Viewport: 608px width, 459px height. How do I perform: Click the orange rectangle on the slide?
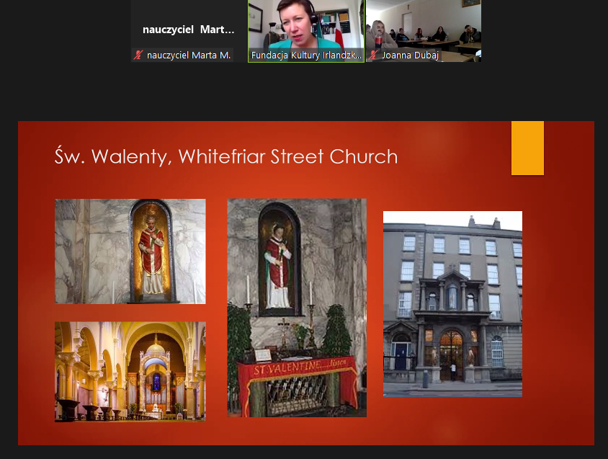pos(527,148)
